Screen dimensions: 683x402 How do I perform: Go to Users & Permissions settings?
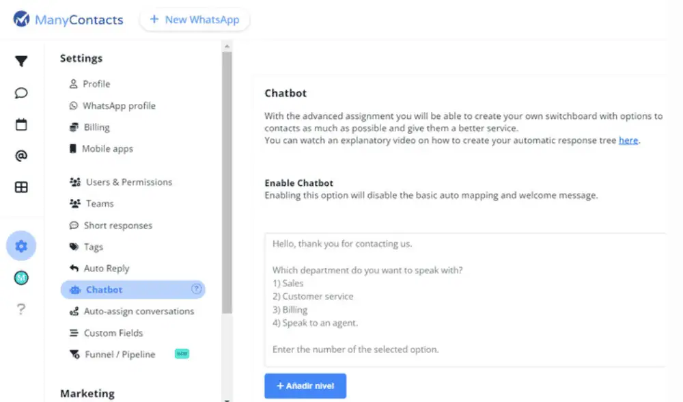(128, 183)
